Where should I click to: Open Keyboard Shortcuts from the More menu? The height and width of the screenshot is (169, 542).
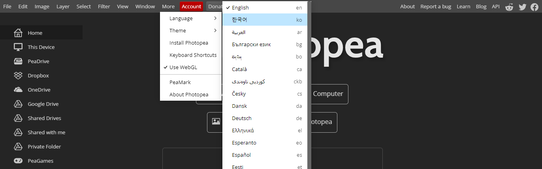191,55
